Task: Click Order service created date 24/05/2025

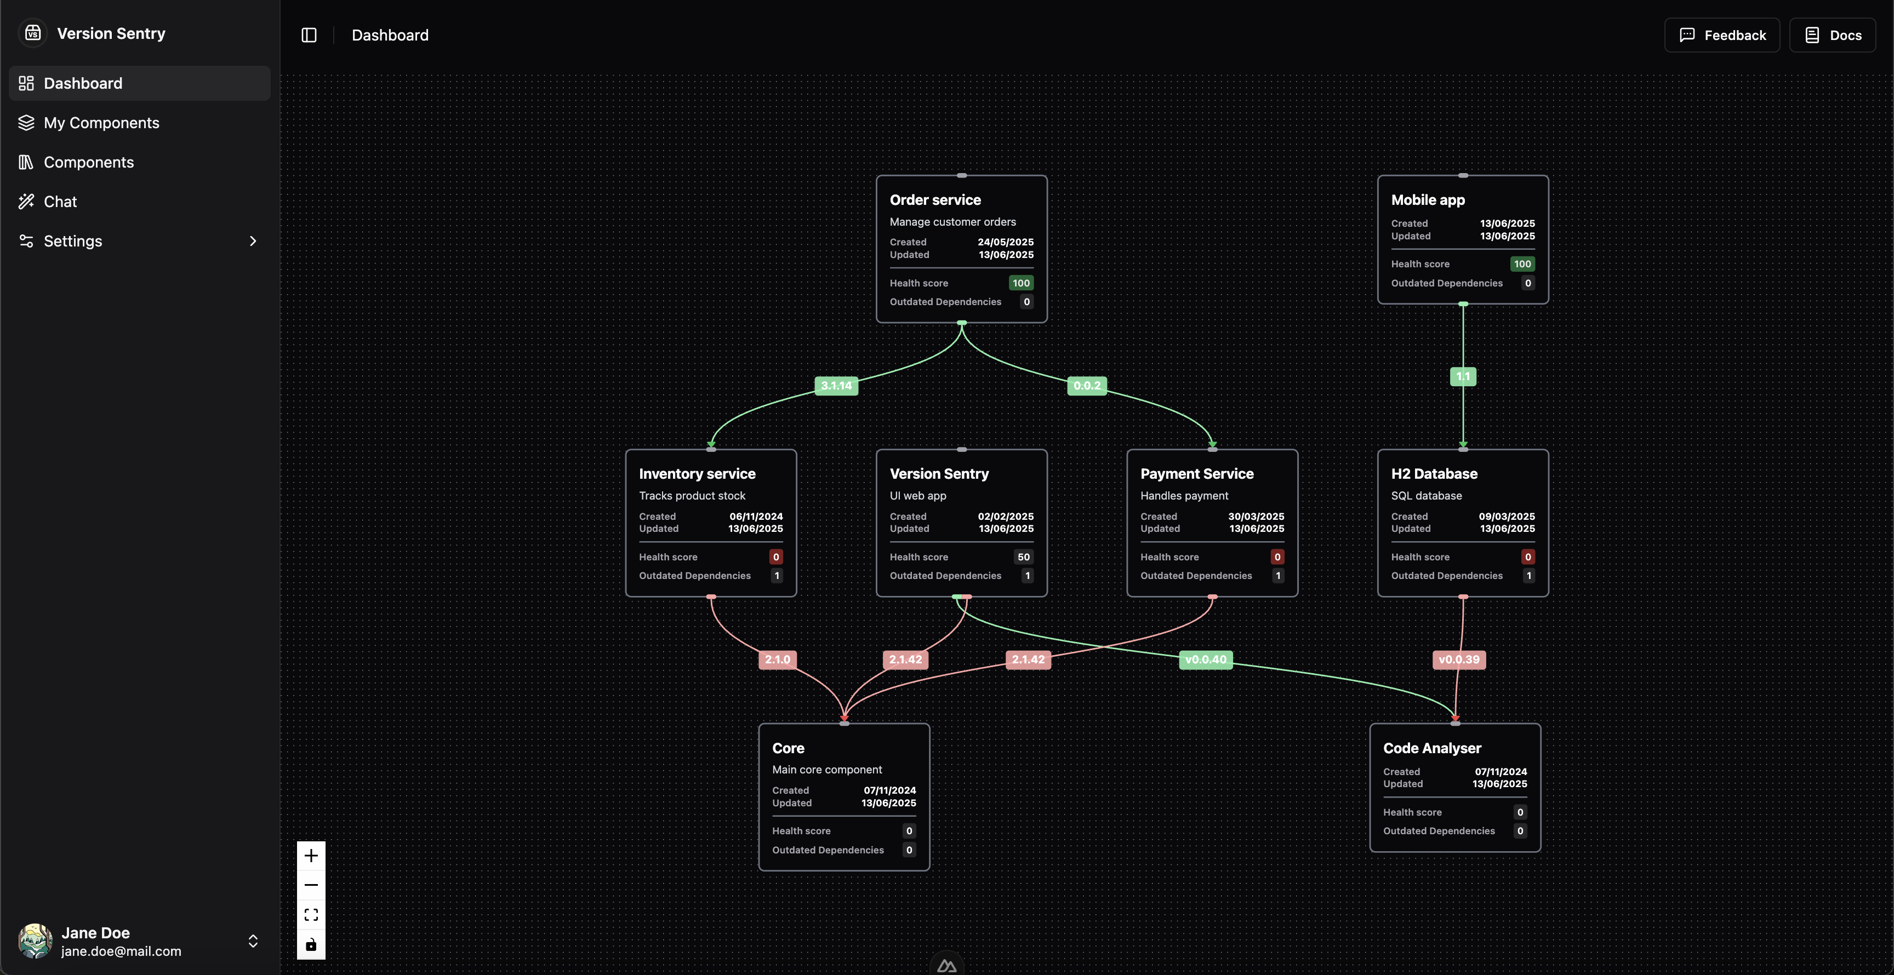Action: pyautogui.click(x=1005, y=242)
